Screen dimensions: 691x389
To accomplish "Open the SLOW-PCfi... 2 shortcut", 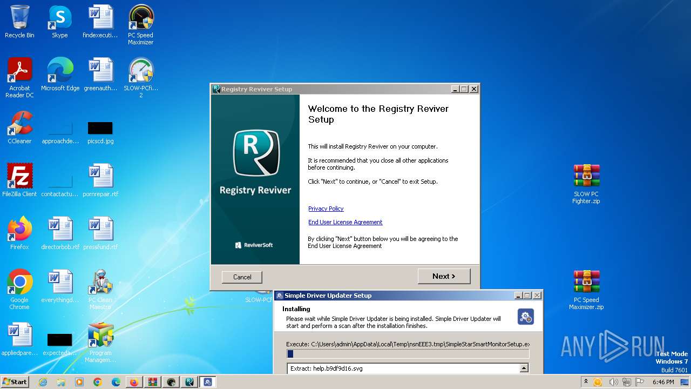I will pyautogui.click(x=141, y=78).
